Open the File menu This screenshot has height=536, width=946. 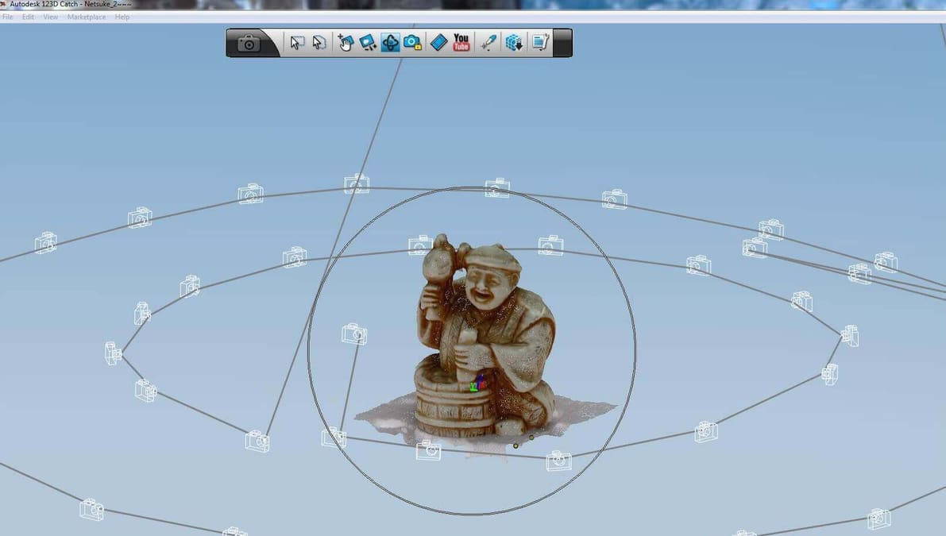point(7,17)
